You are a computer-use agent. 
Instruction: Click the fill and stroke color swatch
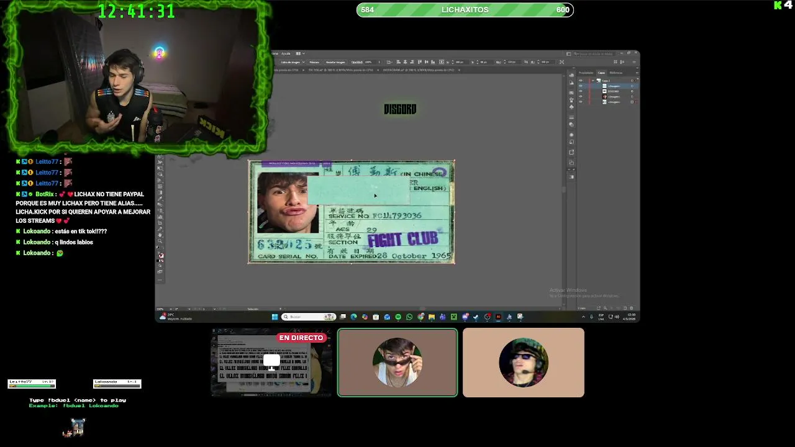point(160,255)
